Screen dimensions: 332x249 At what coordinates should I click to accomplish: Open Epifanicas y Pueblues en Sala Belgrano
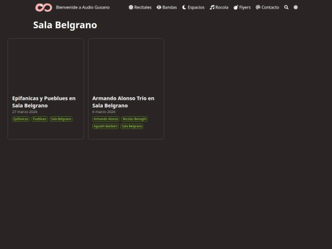coord(44,102)
